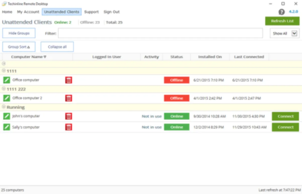Click into the Filter text field
Image resolution: width=302 pixels, height=194 pixels.
coord(160,33)
